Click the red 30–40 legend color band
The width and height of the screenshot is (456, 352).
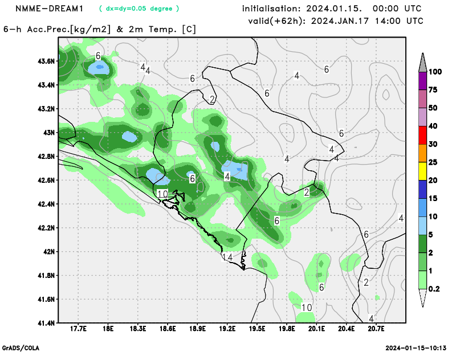pyautogui.click(x=422, y=135)
